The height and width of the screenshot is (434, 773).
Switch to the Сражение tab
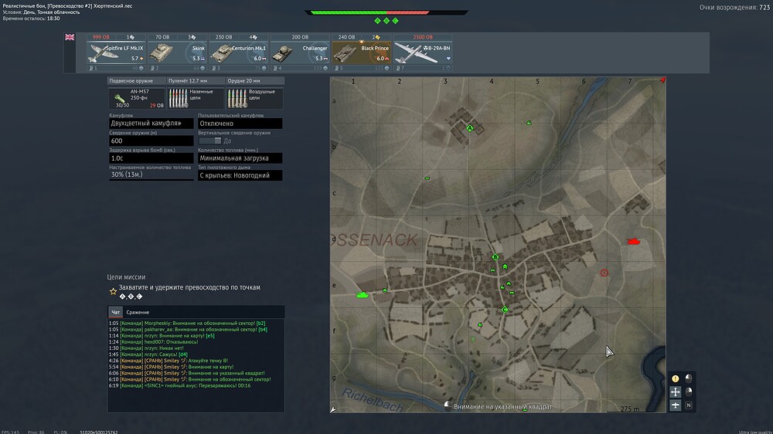(x=138, y=312)
